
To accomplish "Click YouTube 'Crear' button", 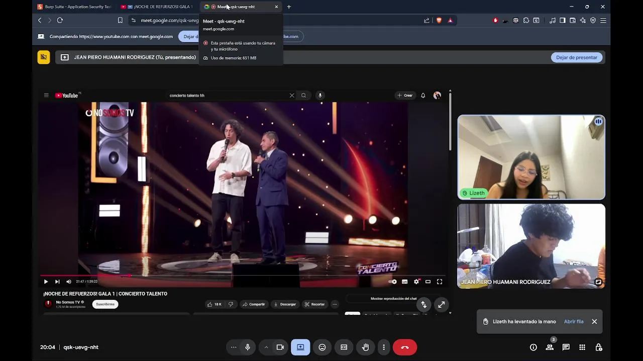I will pyautogui.click(x=405, y=95).
